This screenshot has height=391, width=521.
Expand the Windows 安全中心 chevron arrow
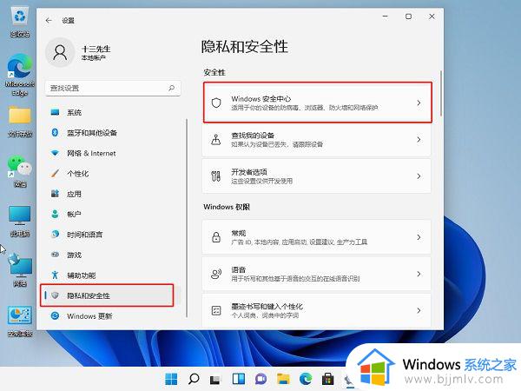[419, 103]
